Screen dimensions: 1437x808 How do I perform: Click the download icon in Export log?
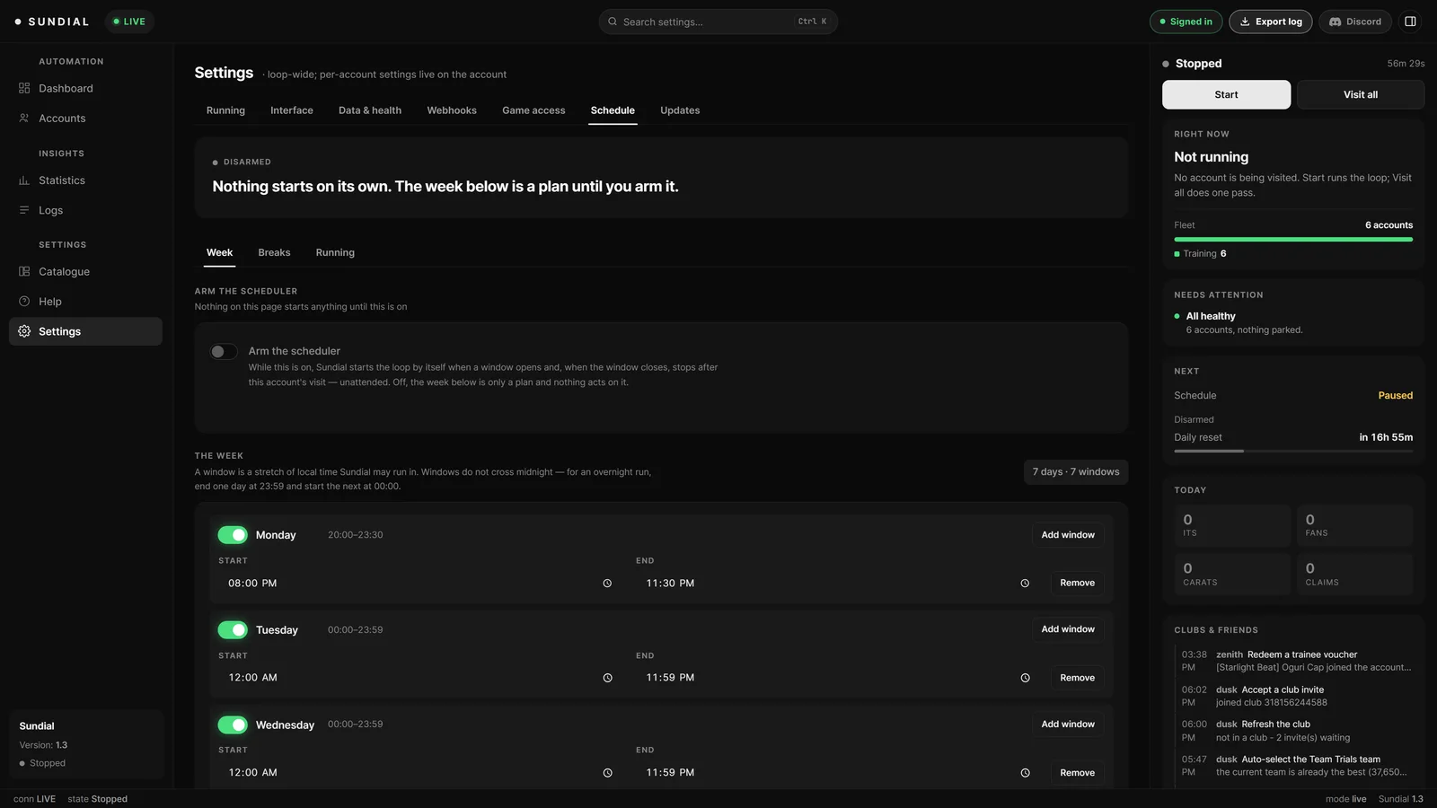tap(1245, 22)
